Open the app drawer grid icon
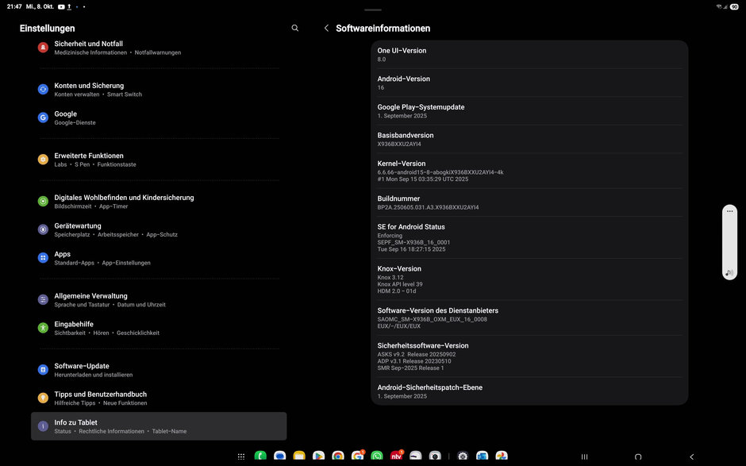This screenshot has height=466, width=746. (241, 456)
